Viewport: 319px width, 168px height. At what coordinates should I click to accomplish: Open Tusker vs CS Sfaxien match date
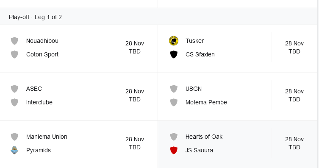click(294, 47)
